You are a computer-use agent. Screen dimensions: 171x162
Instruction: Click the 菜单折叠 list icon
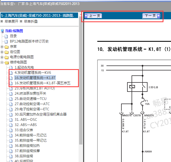(x=21, y=21)
